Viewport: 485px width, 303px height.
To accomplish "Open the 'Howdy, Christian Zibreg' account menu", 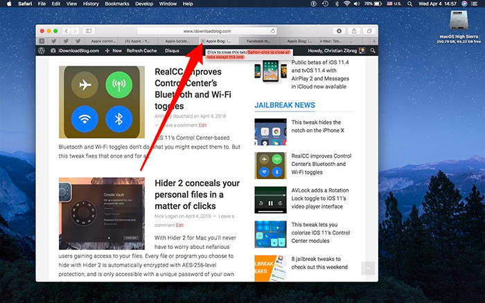I will pyautogui.click(x=336, y=50).
